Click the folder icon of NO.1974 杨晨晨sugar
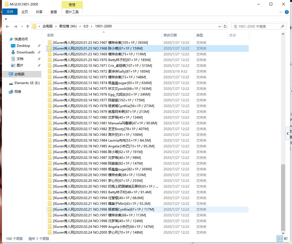Image resolution: width=292 pixels, height=244 pixels. click(50, 83)
